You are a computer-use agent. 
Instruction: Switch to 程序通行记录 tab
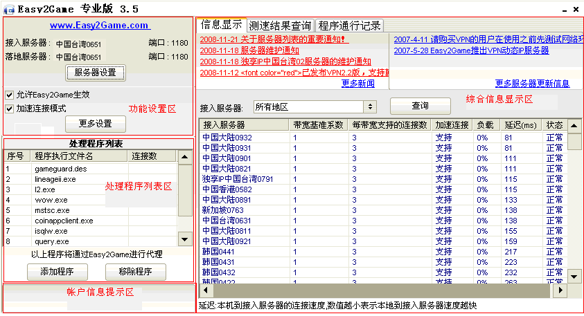[x=349, y=26]
